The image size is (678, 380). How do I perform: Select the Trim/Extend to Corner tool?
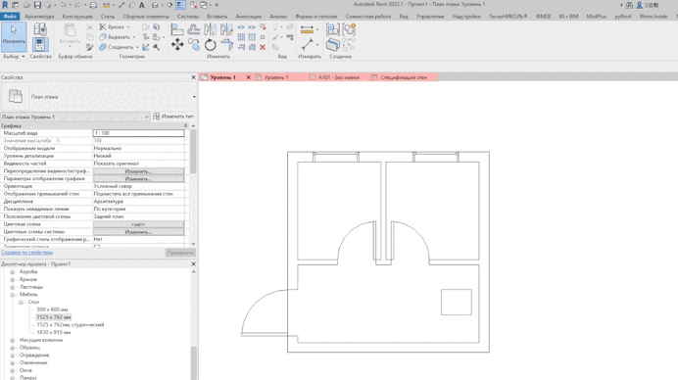click(x=226, y=44)
